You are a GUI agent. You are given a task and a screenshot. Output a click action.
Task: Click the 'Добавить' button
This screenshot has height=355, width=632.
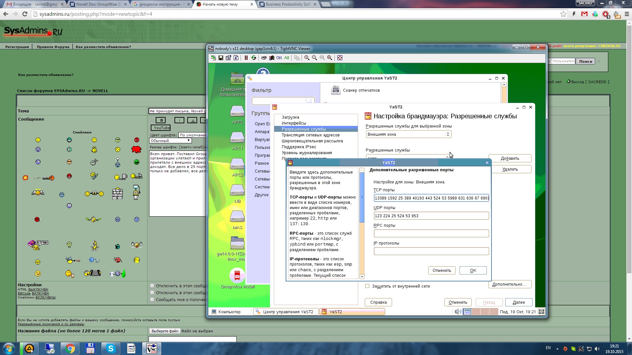510,158
